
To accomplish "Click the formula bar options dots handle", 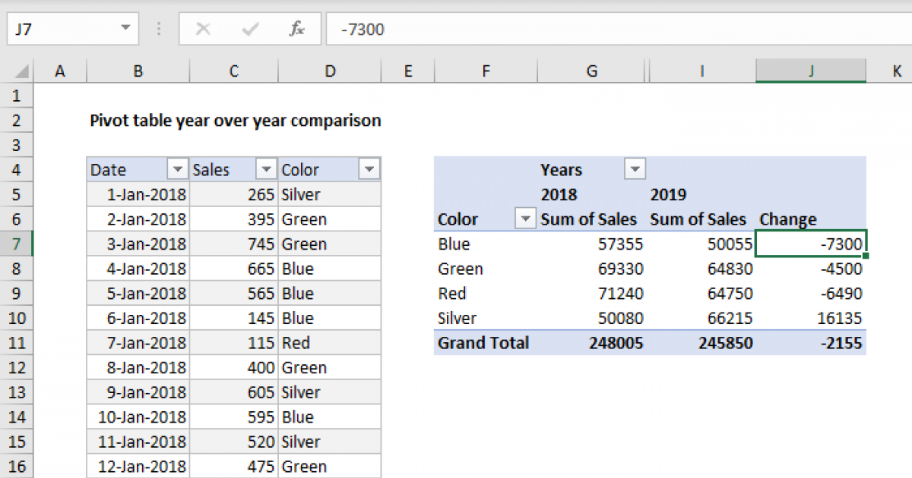I will click(x=159, y=30).
